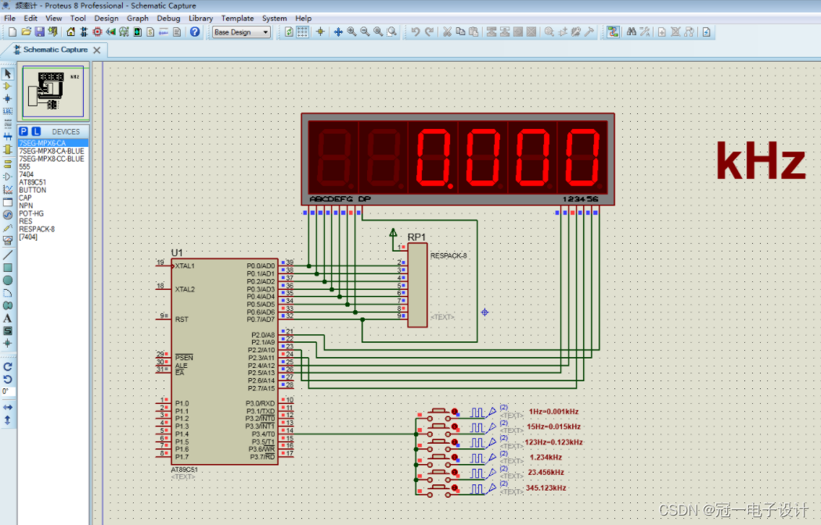Toggle the wire autorouter icon
Screen dimensions: 821x525
pyautogui.click(x=613, y=32)
